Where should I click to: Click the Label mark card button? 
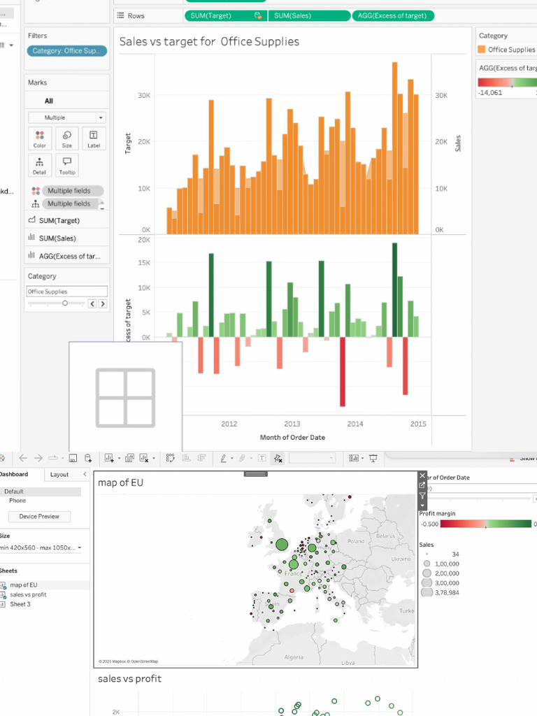point(94,138)
